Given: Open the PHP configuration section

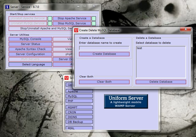Looking at the screenshot, I should coord(79,101).
